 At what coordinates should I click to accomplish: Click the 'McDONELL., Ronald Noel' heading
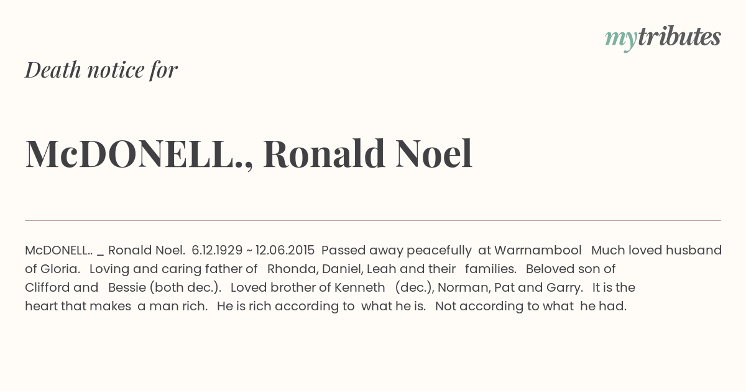tap(249, 153)
